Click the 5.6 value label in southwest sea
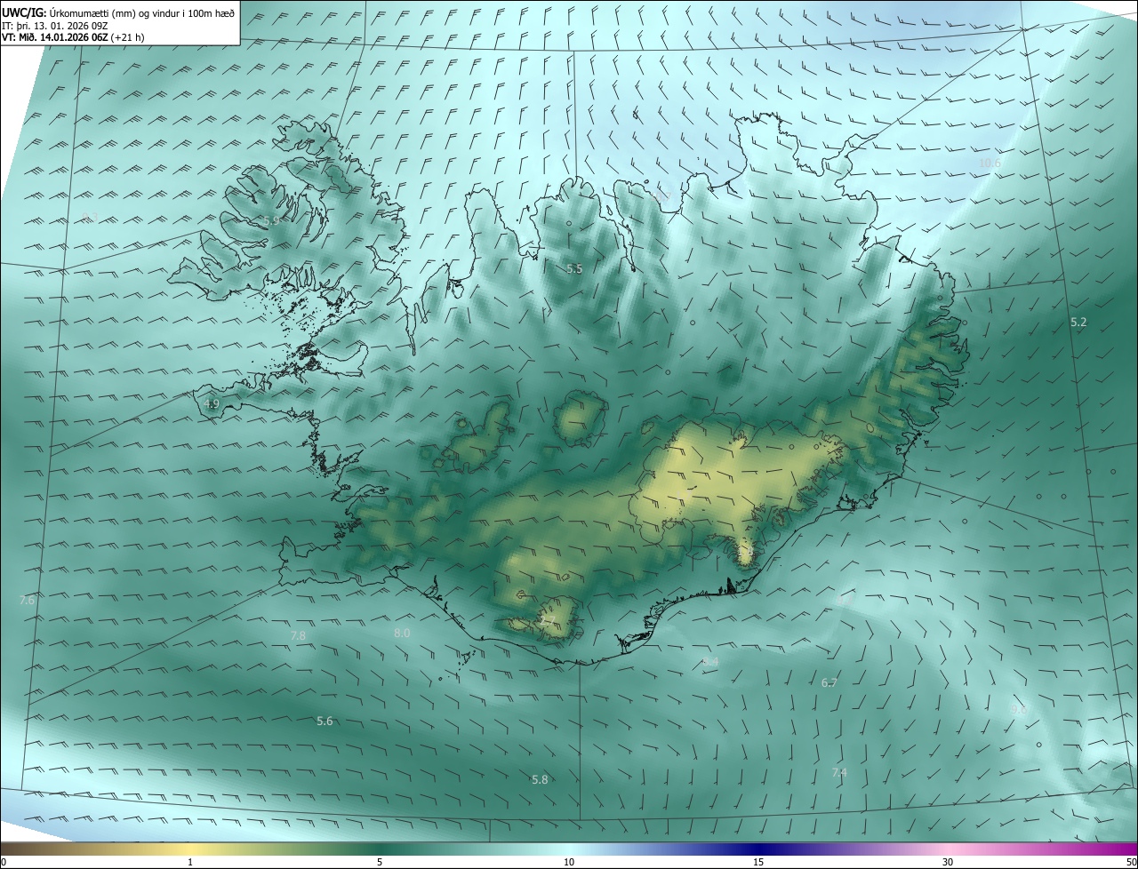The image size is (1138, 869). point(325,722)
